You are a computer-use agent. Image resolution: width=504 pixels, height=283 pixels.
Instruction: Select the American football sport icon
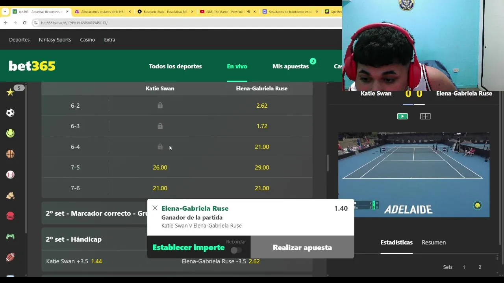[10, 257]
